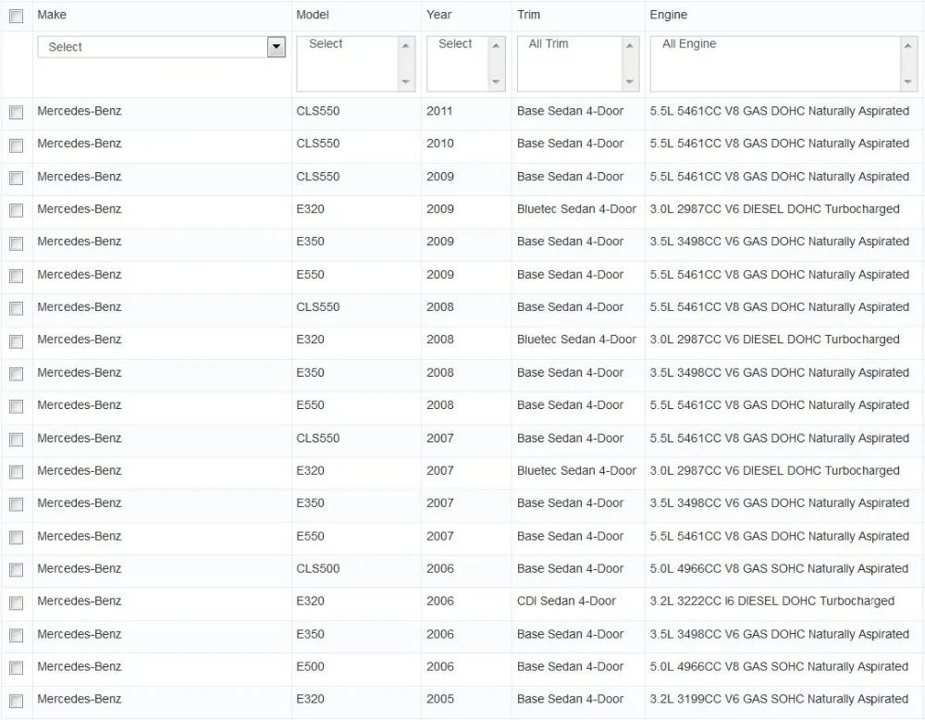The image size is (925, 720).
Task: Click Trim list scroll-up arrow
Action: (x=630, y=45)
